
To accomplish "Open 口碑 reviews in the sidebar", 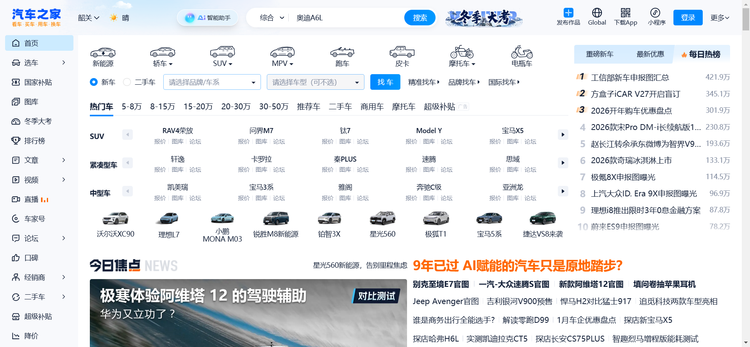I will 39,258.
